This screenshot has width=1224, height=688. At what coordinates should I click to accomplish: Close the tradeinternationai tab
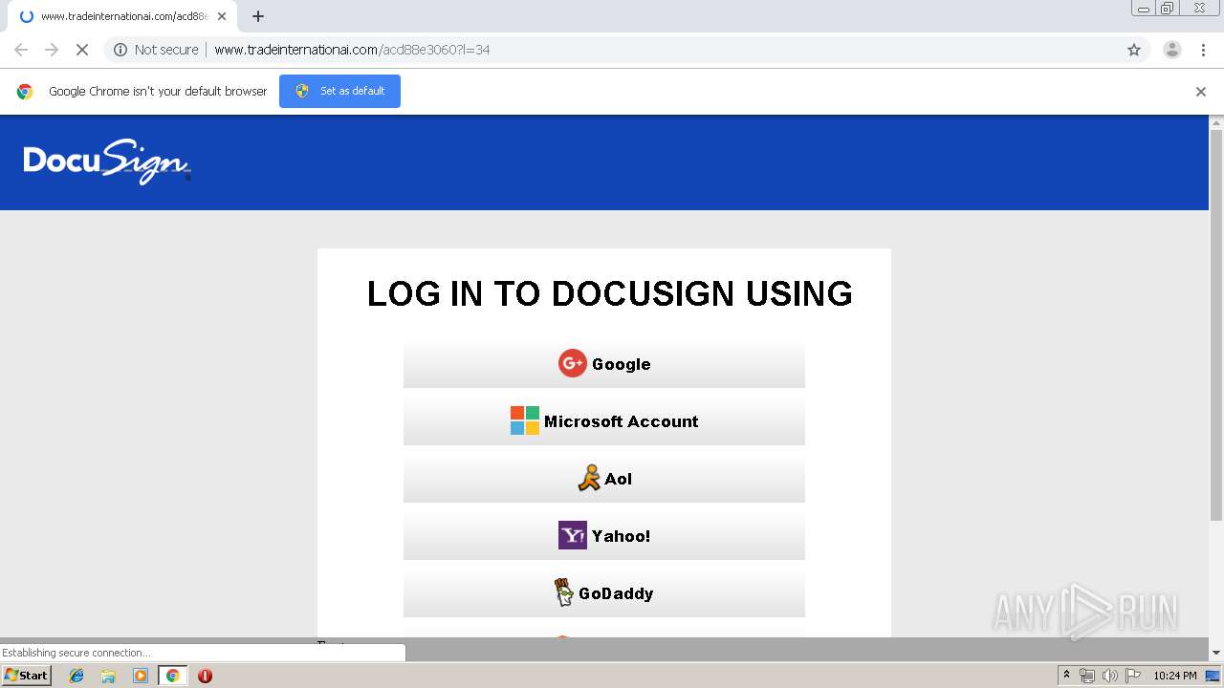click(x=222, y=16)
